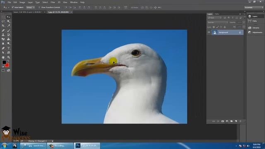This screenshot has width=265, height=149.
Task: Open Photoshop taskbar button
Action: [87, 146]
